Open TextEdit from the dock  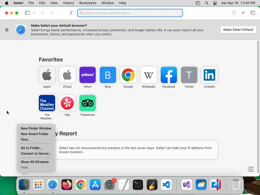[124, 185]
